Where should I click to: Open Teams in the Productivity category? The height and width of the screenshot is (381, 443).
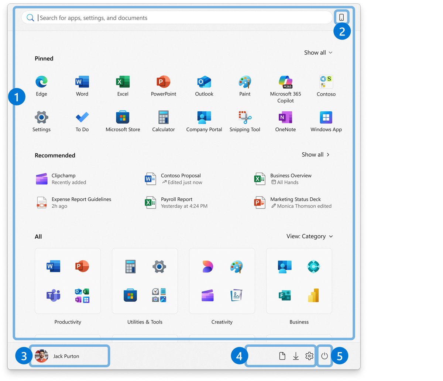(53, 295)
